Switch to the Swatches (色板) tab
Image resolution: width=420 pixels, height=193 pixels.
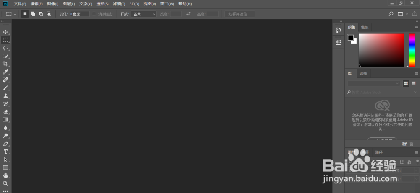point(365,27)
